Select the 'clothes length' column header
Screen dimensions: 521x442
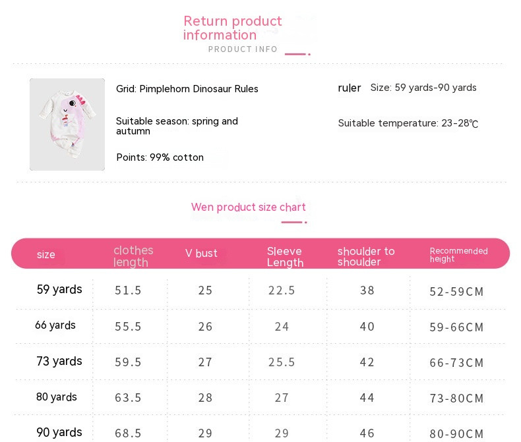tap(133, 256)
